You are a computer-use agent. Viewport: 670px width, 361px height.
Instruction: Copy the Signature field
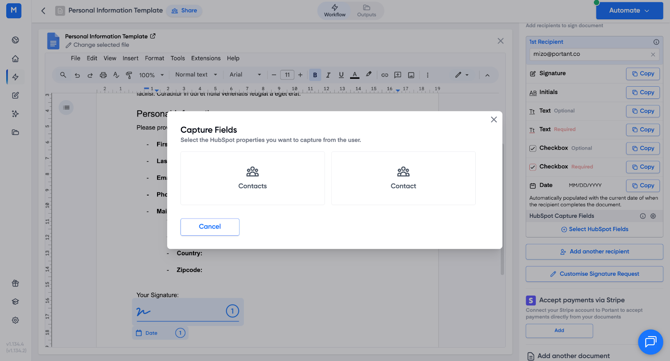pos(643,74)
